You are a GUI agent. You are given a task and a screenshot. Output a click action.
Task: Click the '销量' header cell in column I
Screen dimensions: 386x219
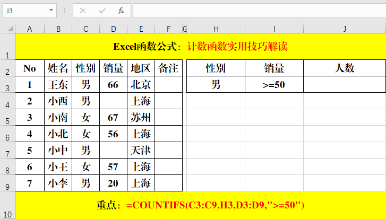pos(275,68)
